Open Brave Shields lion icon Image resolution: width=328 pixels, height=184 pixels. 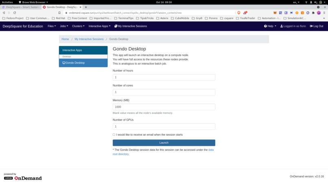[x=239, y=13]
